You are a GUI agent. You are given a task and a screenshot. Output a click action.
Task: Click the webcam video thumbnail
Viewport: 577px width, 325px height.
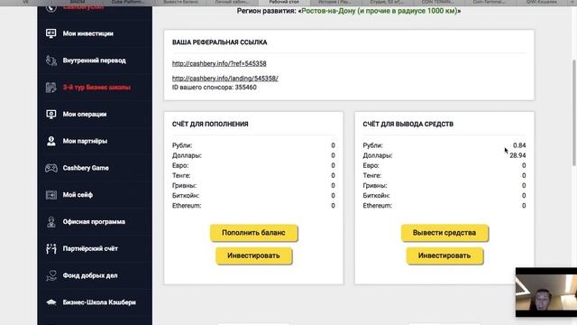(x=546, y=292)
